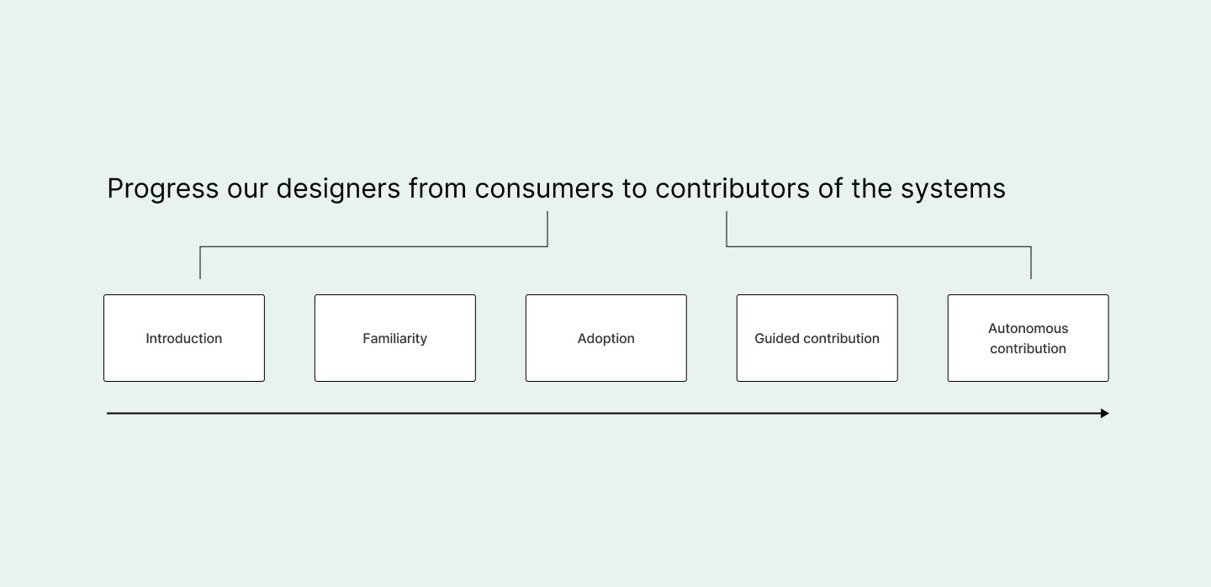
Task: Select the word "Progress" in the heading
Action: point(163,189)
